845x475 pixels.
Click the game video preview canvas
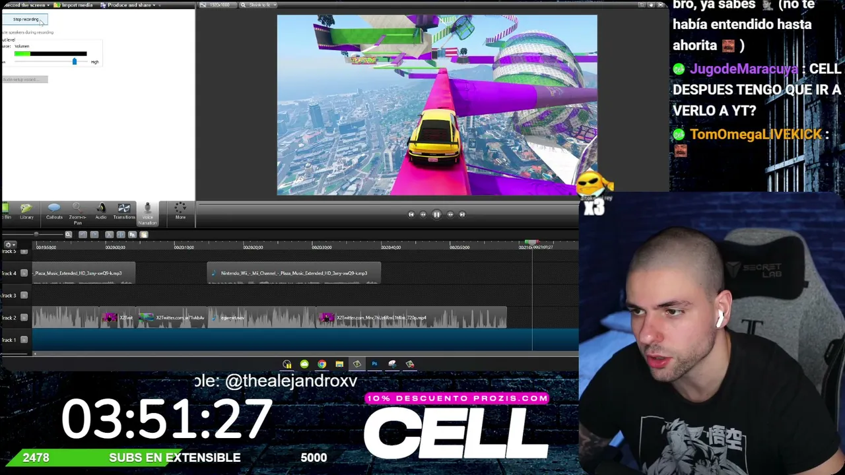(x=437, y=106)
